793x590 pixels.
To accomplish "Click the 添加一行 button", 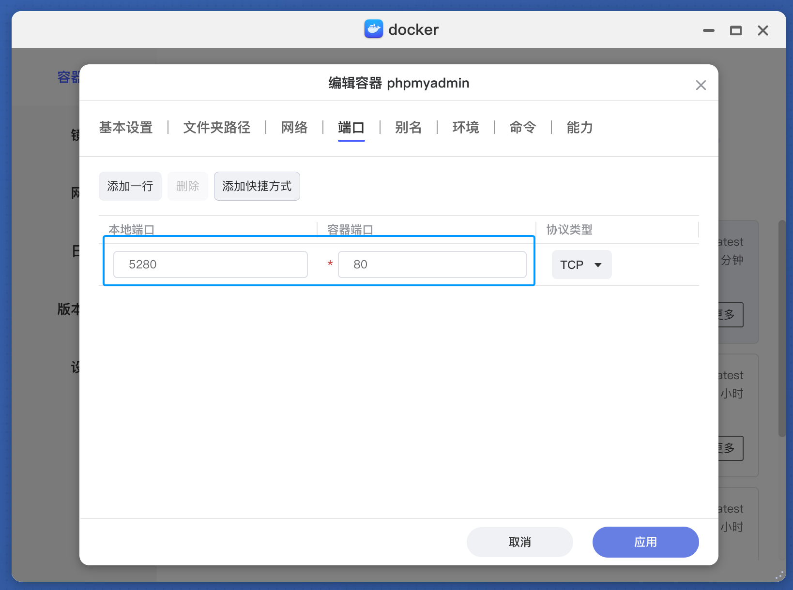I will pyautogui.click(x=130, y=186).
